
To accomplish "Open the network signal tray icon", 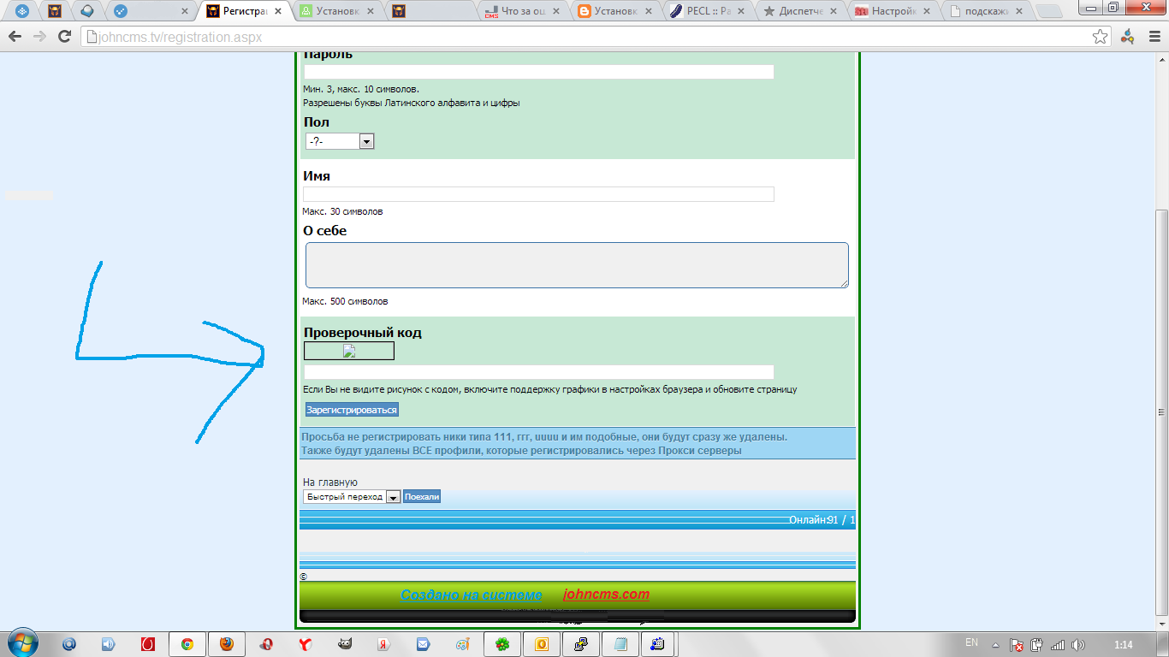I will 1058,645.
